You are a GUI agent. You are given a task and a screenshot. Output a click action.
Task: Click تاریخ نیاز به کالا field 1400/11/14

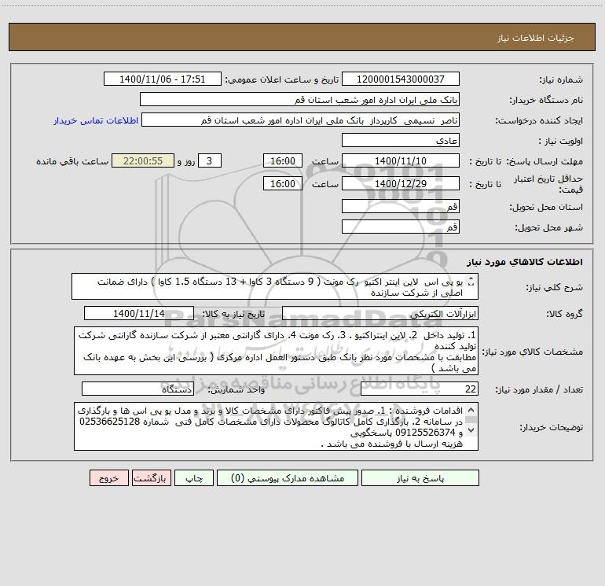[x=139, y=313]
